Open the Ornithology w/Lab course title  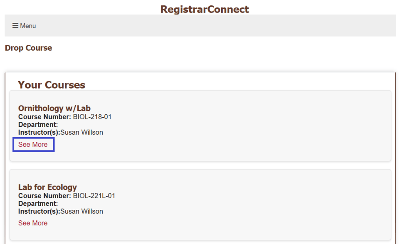point(54,108)
